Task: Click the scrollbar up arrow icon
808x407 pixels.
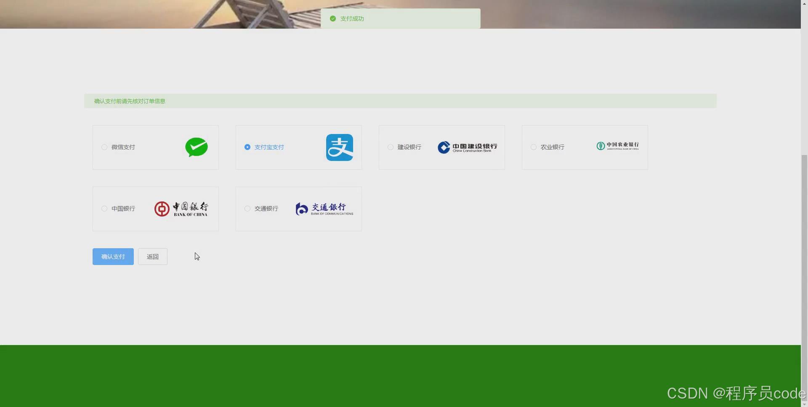Action: point(804,3)
